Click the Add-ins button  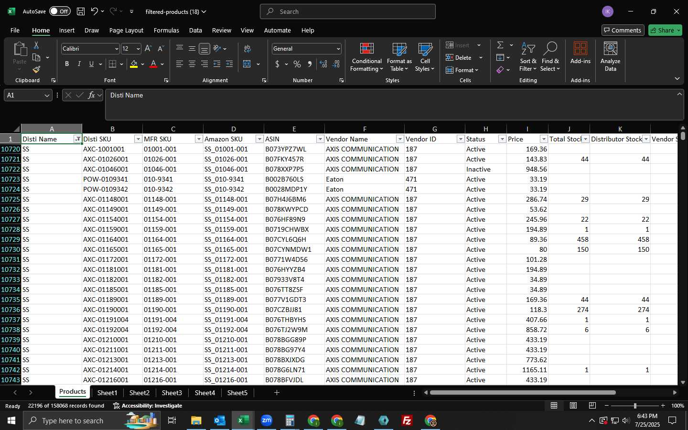point(580,53)
